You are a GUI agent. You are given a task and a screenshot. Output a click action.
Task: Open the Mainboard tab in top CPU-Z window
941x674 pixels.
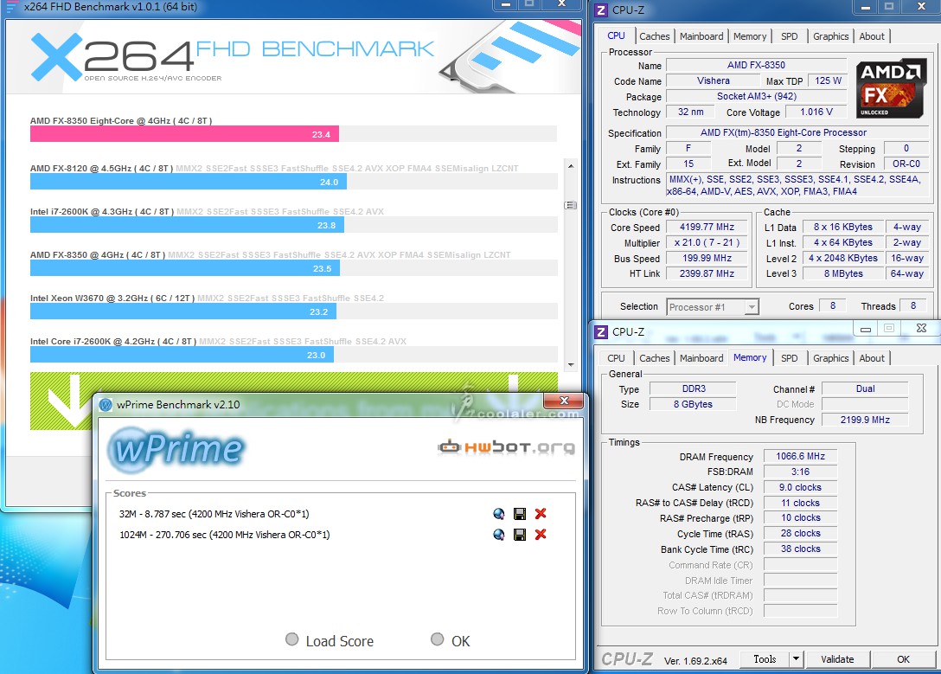(701, 36)
